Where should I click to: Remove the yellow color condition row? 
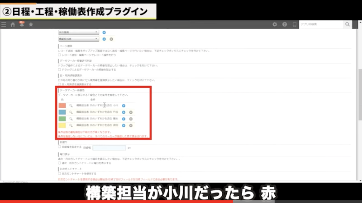(130, 125)
